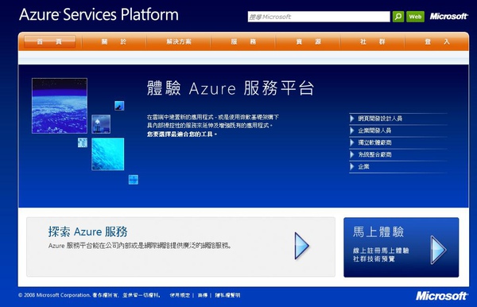
Task: Open the Microsoft logo link in header
Action: coord(448,16)
